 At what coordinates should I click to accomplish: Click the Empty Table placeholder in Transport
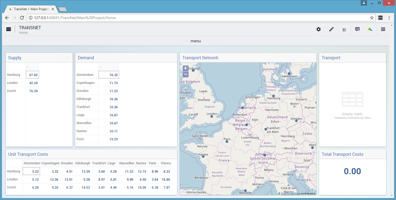[353, 106]
